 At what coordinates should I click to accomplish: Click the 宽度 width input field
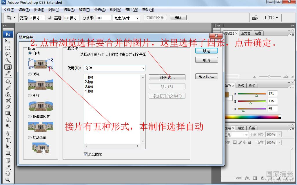pos(37,18)
